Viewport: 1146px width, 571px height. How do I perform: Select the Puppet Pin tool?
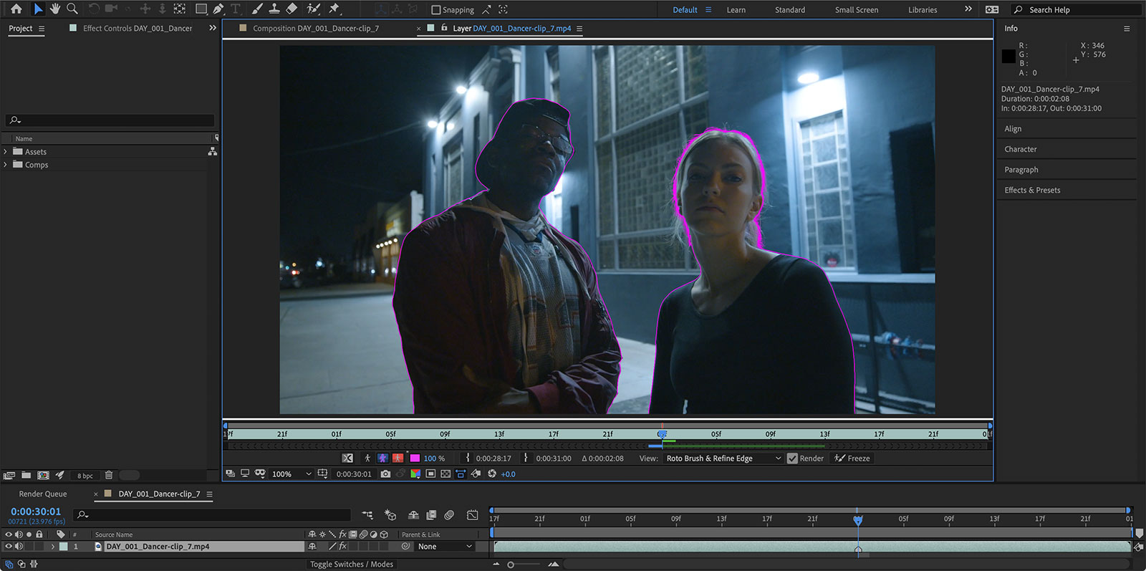(334, 9)
